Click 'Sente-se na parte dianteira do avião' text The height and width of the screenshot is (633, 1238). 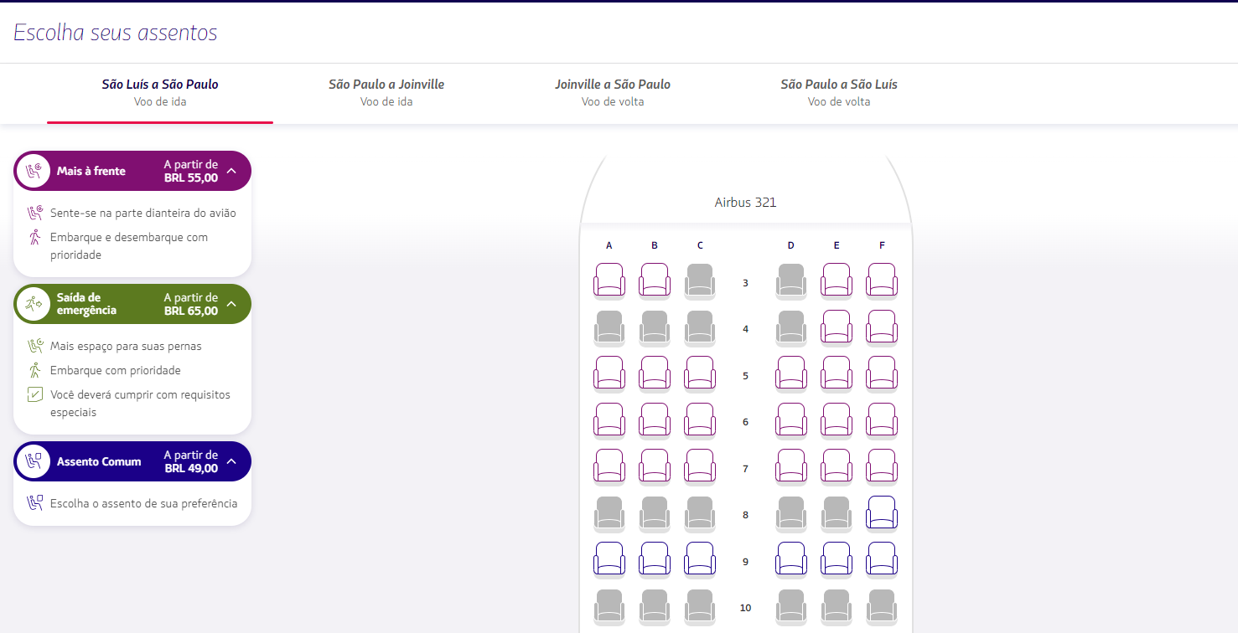pos(143,213)
